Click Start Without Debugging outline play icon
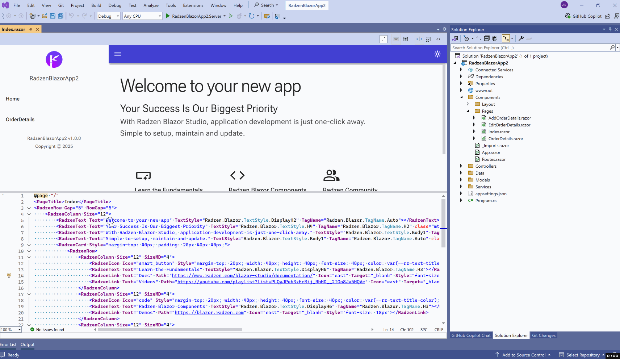620x359 pixels. (x=230, y=16)
